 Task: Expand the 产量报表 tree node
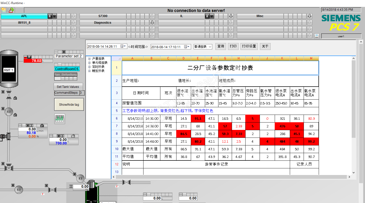coord(90,59)
